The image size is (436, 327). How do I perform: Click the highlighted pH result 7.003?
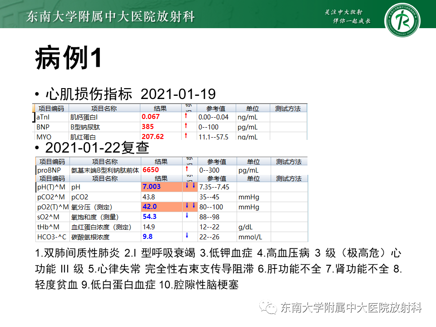coord(152,187)
